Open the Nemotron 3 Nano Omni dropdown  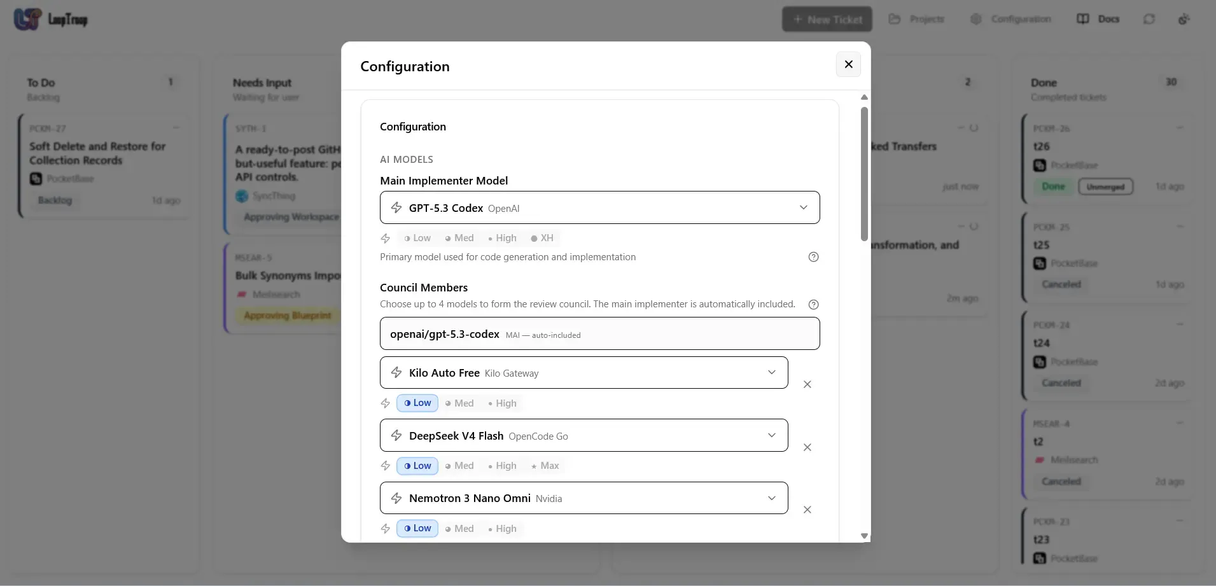584,498
